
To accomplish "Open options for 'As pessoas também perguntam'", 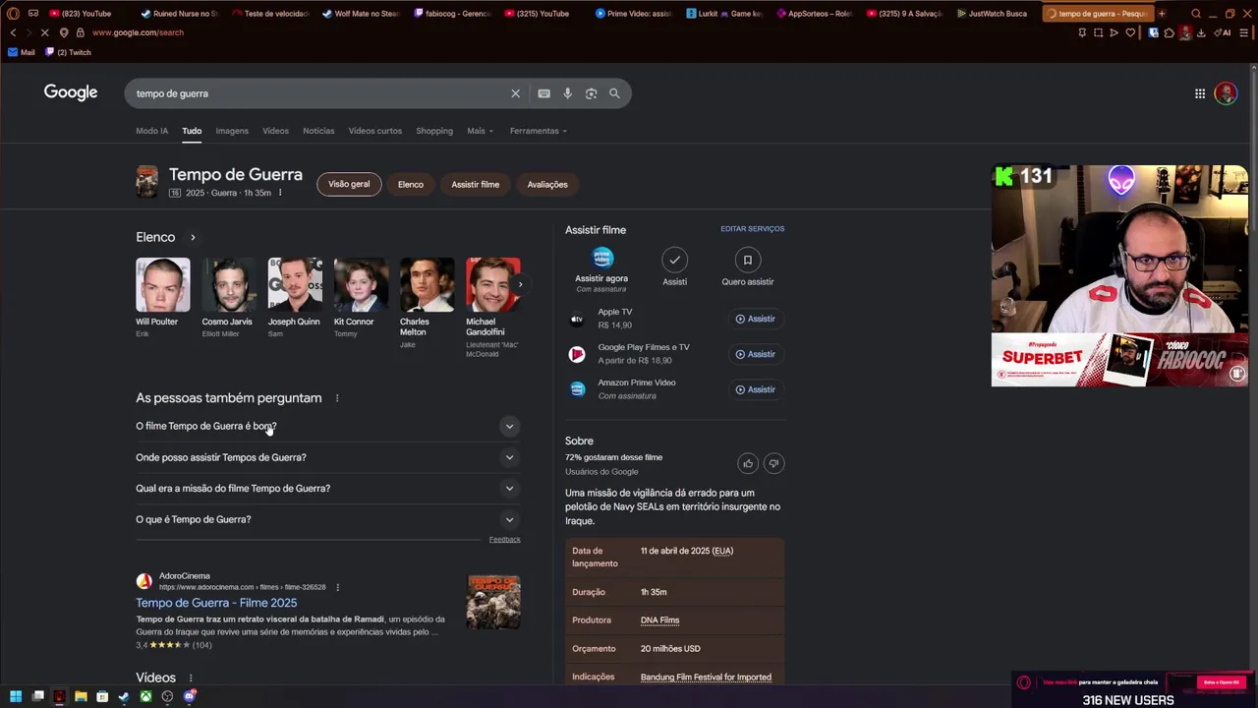I will coord(337,398).
